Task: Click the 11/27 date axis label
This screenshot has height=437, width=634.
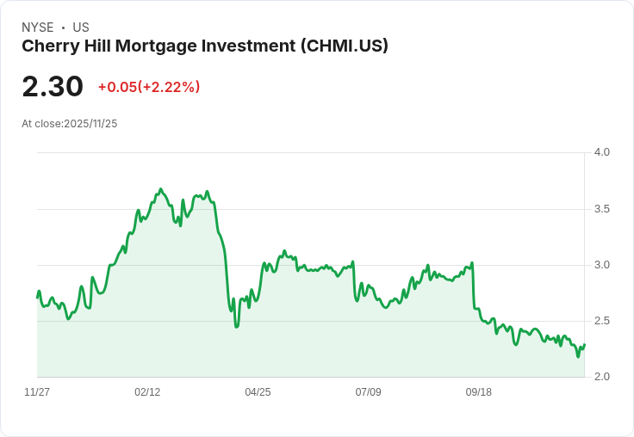Action: (x=37, y=391)
